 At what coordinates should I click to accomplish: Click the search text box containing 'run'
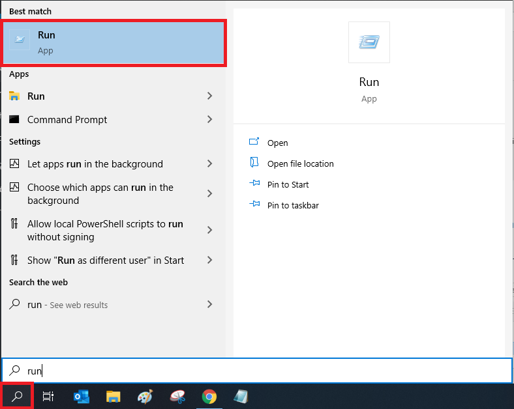pos(261,371)
